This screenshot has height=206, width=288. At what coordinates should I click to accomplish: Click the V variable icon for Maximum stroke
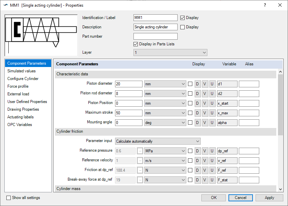click(x=205, y=113)
